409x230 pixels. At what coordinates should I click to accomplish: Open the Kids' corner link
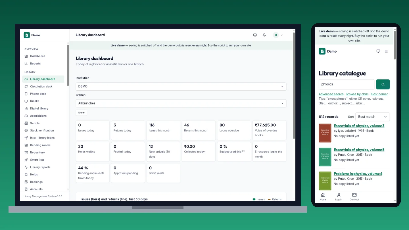[379, 94]
